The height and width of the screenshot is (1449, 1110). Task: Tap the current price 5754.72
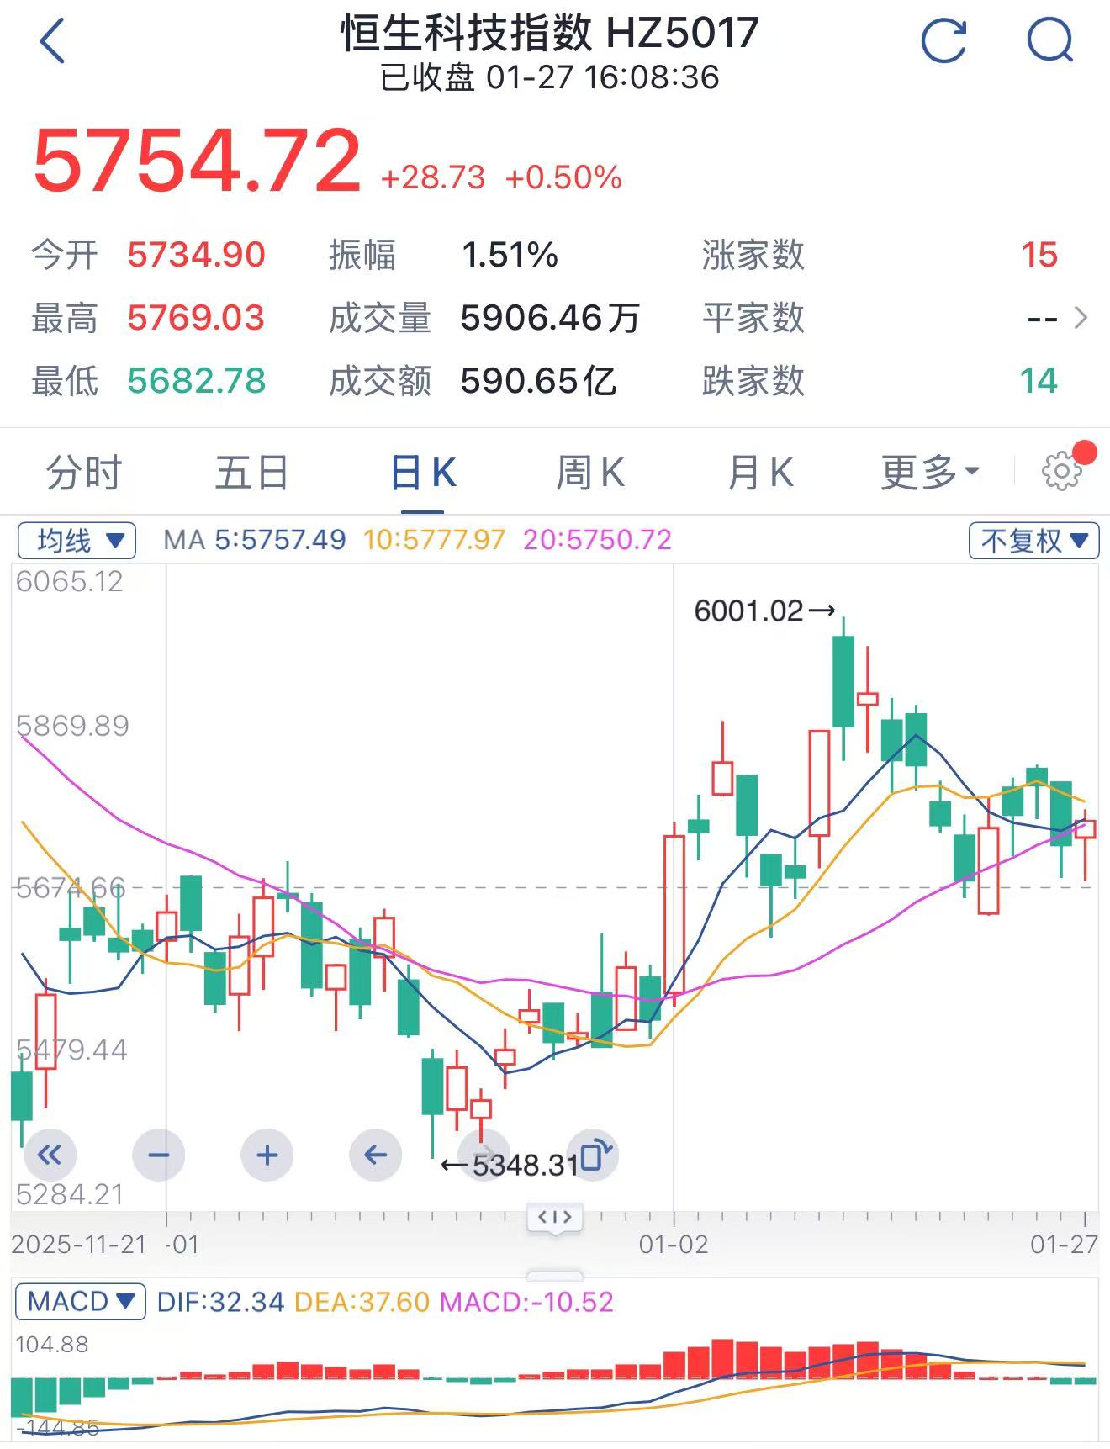coord(198,161)
